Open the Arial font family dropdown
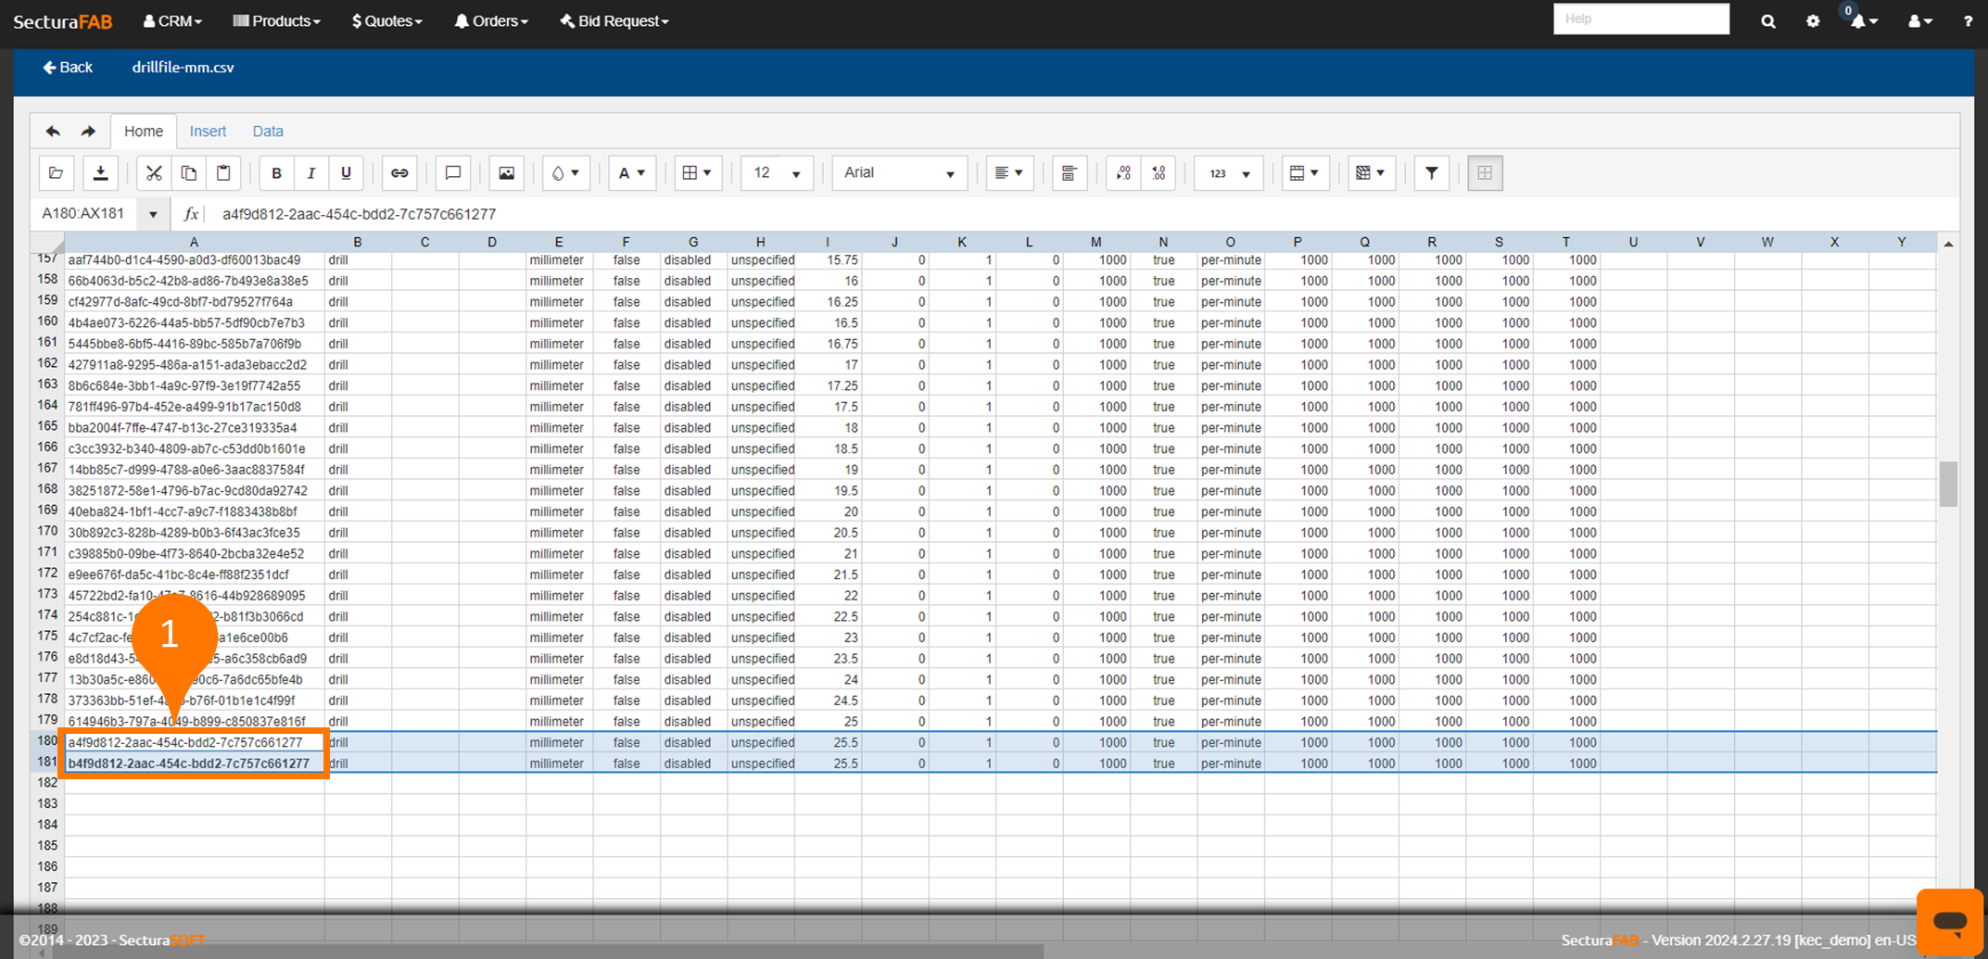The width and height of the screenshot is (1988, 959). (x=899, y=173)
